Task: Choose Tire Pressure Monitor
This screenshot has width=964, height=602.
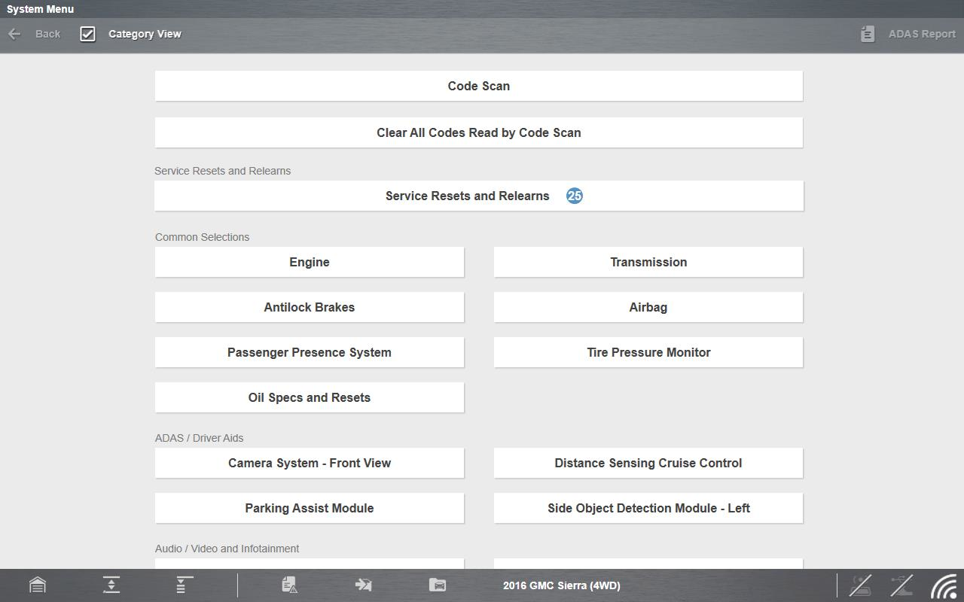Action: [648, 352]
